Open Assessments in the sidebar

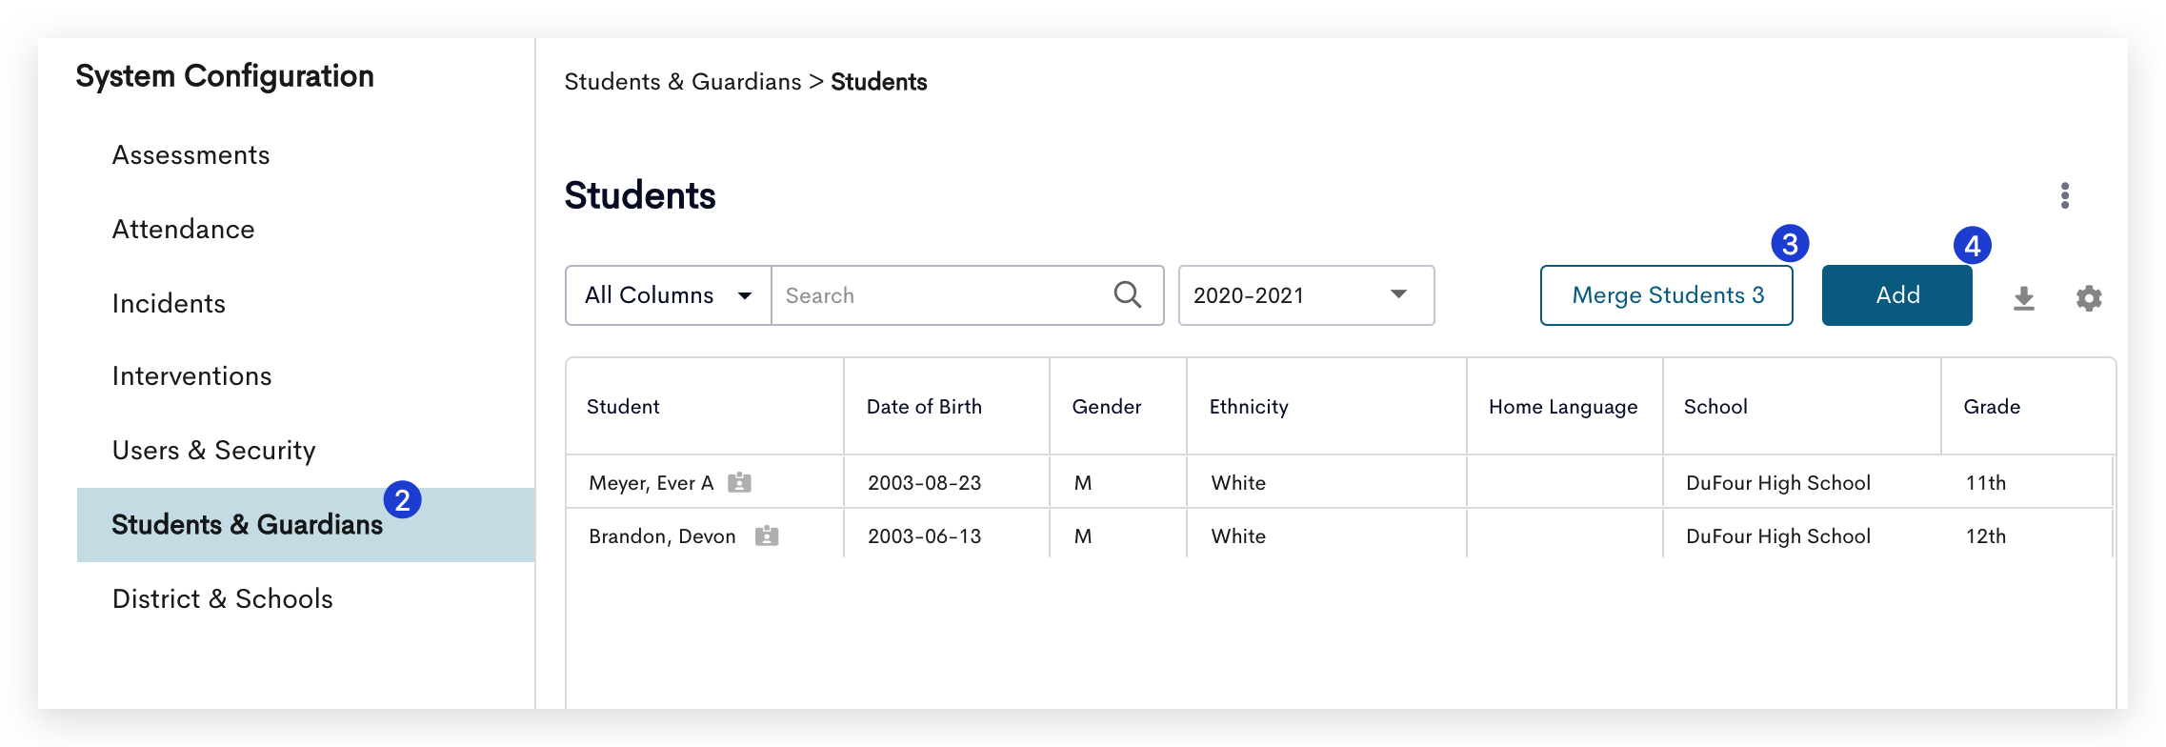tap(191, 155)
